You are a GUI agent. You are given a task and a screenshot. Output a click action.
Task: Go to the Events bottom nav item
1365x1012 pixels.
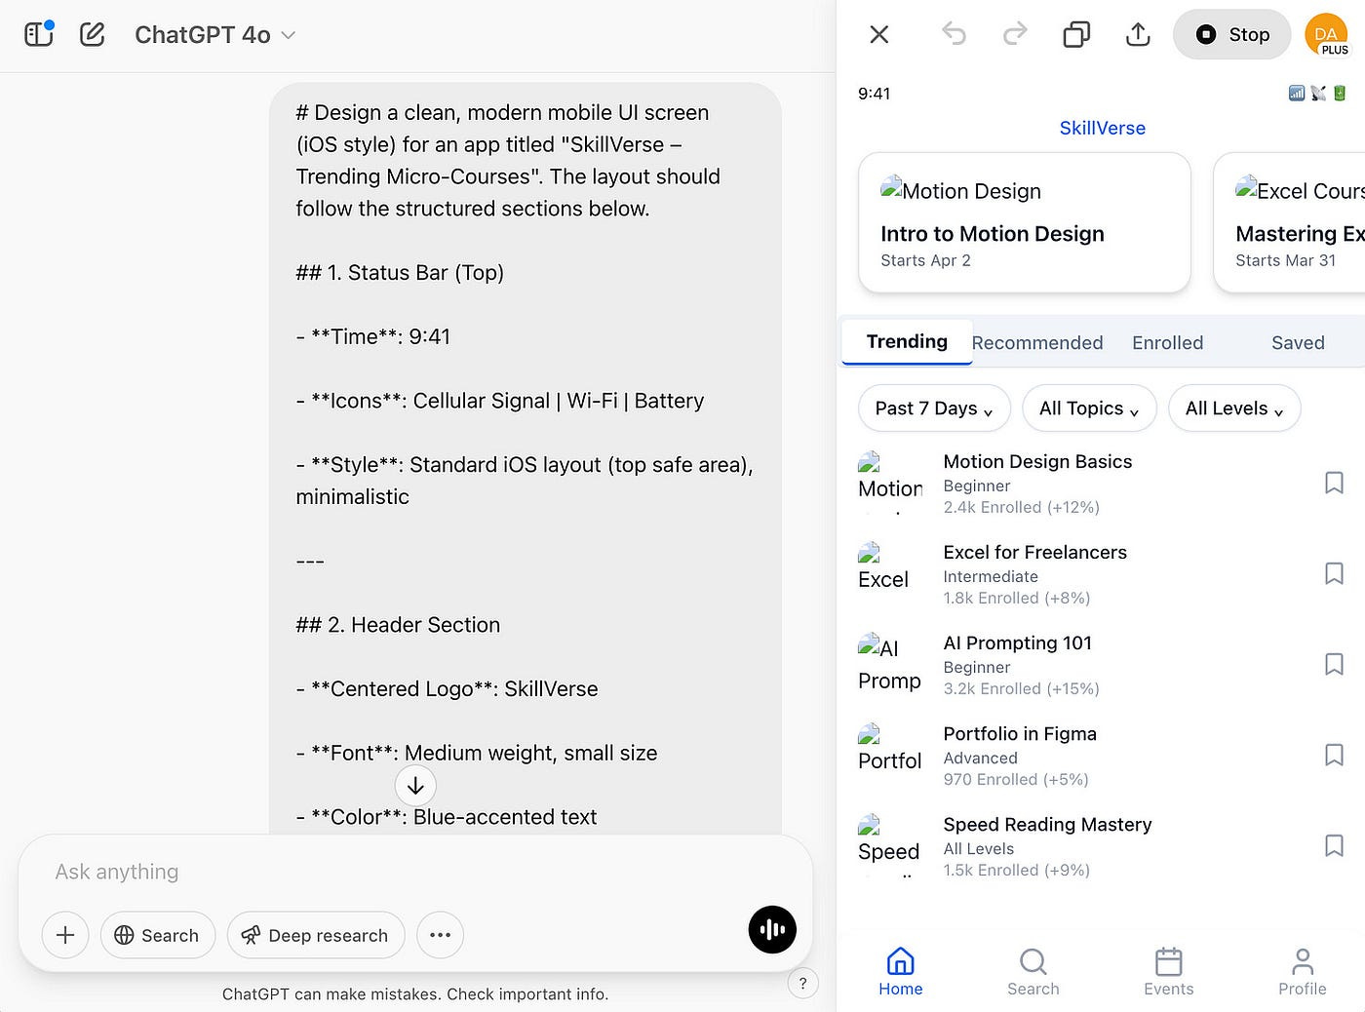pos(1168,972)
